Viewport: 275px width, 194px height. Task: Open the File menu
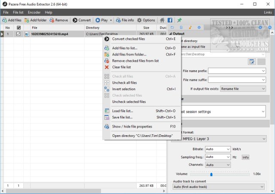(x=6, y=12)
